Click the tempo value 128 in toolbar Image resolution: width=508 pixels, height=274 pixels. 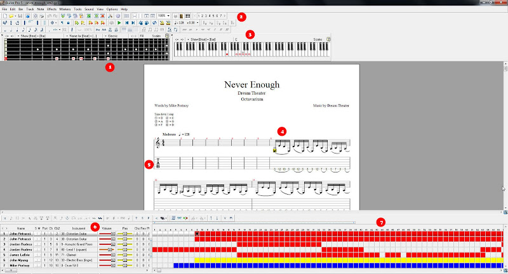181,23
